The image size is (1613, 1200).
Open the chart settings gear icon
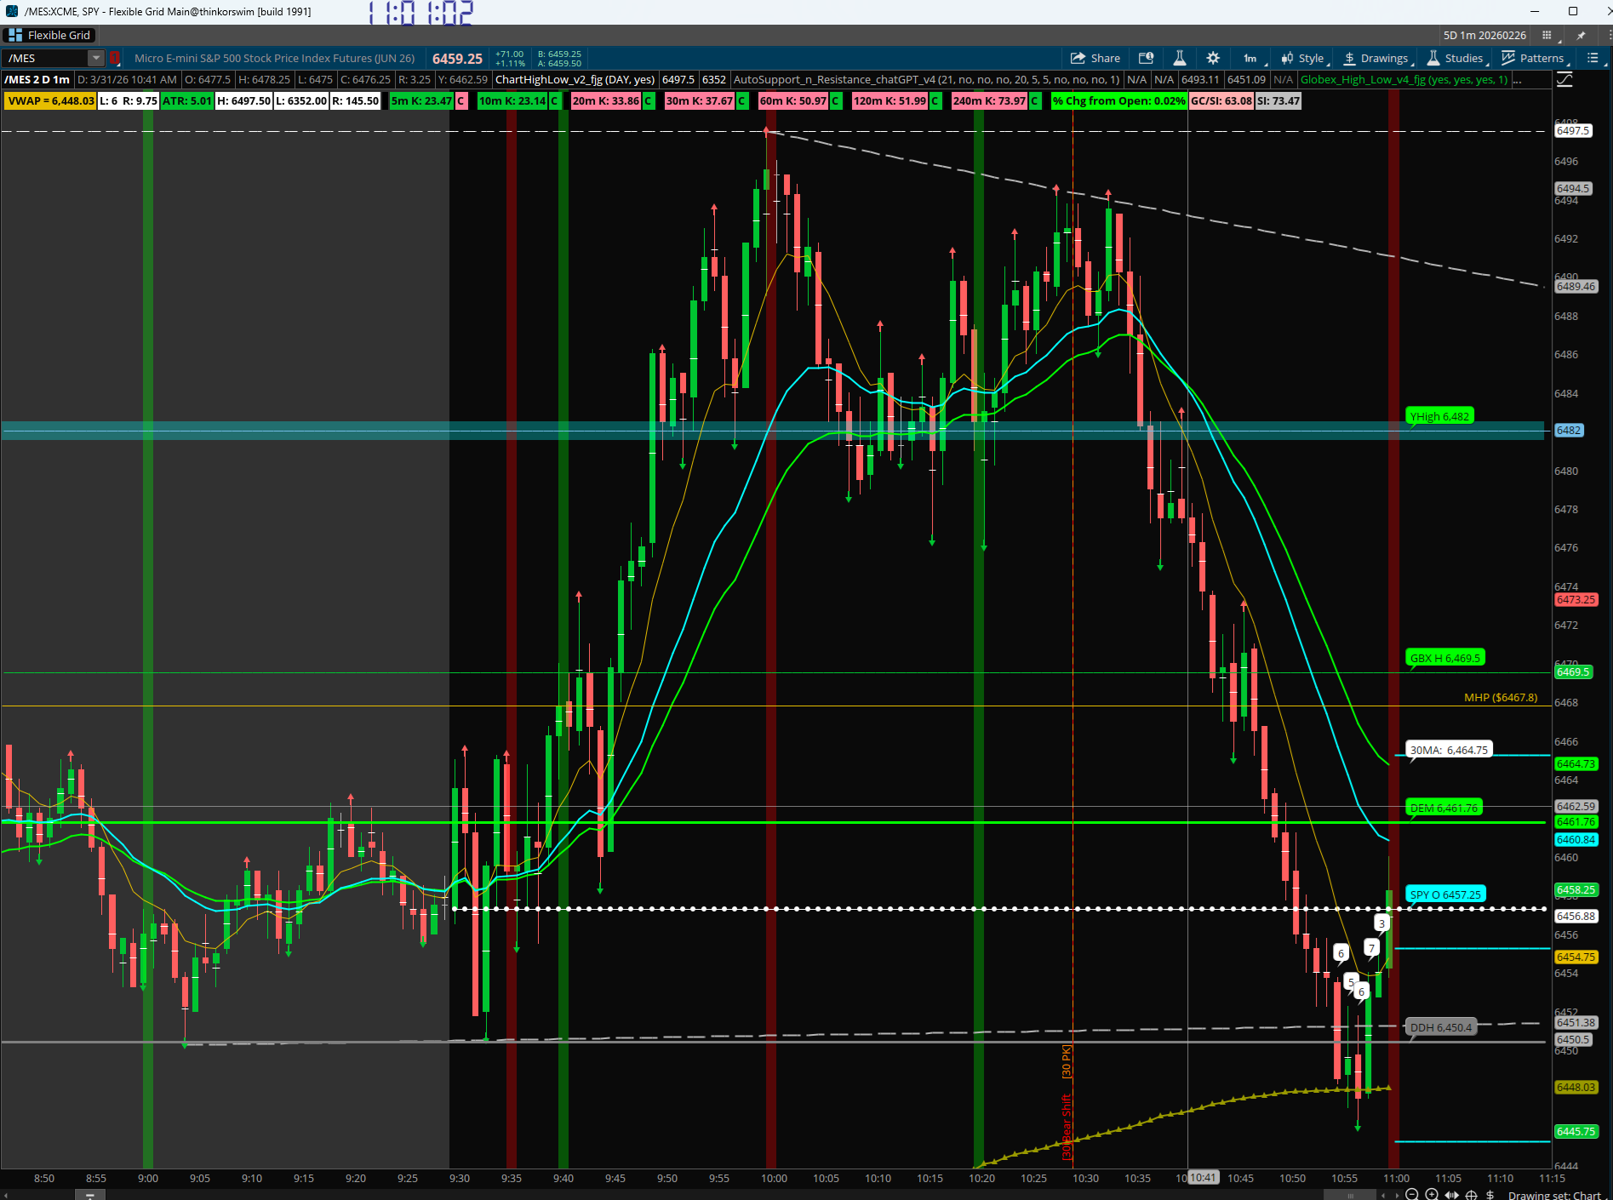point(1213,58)
